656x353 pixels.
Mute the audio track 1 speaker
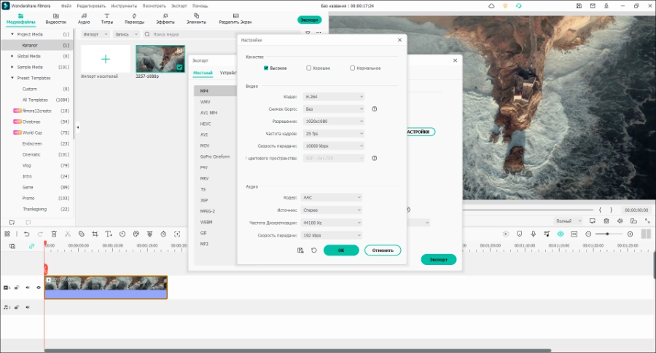pyautogui.click(x=28, y=307)
